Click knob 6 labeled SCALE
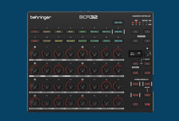Image resolution: width=179 pixels, height=121 pixels. pyautogui.click(x=94, y=54)
